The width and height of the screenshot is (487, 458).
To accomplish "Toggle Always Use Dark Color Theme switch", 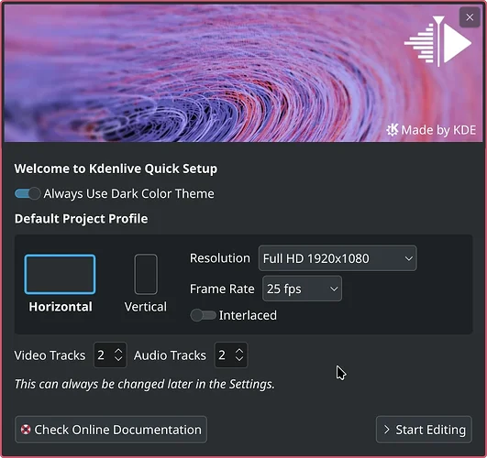I will (28, 193).
